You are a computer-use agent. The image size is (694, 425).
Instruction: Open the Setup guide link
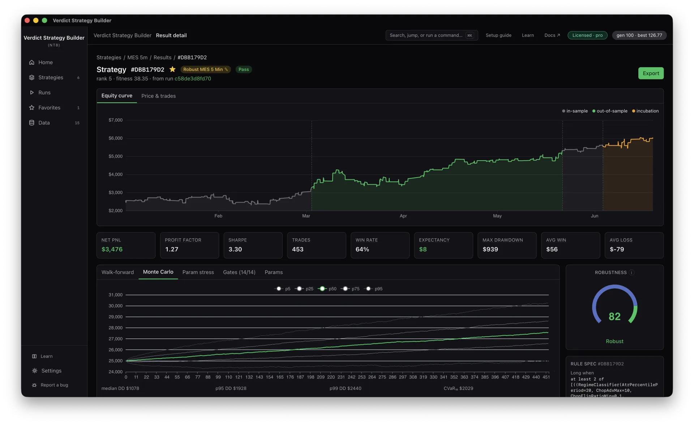point(498,35)
